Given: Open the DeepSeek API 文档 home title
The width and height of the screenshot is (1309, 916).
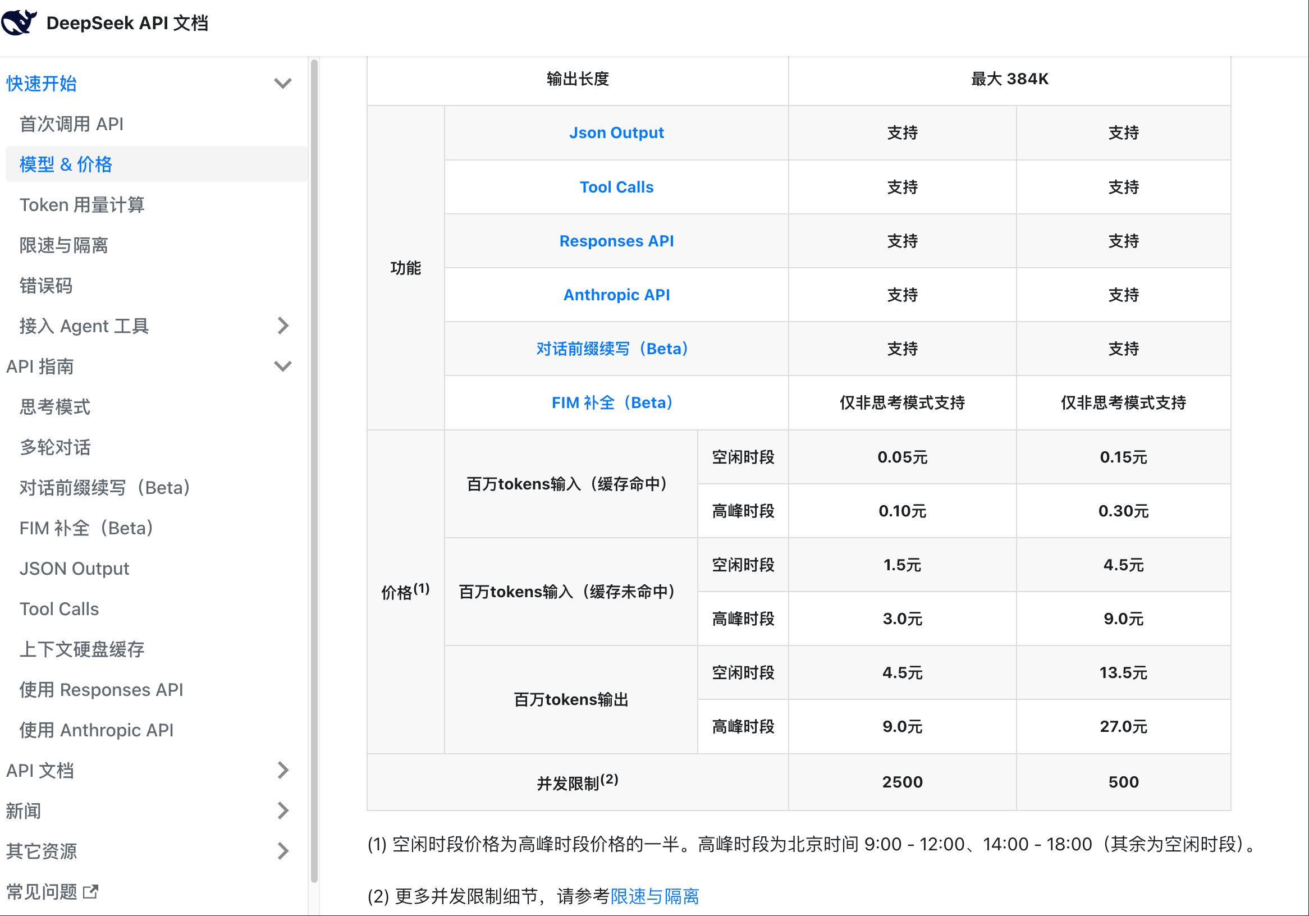Looking at the screenshot, I should (127, 23).
